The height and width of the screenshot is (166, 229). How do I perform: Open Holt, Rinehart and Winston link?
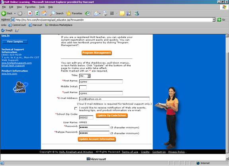tap(76, 152)
